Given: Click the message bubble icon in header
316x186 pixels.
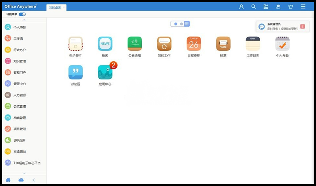Looking at the screenshot, I should coord(278,6).
